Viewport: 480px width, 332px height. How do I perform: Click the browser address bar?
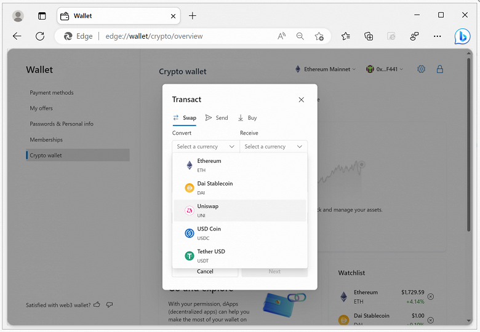pos(185,36)
